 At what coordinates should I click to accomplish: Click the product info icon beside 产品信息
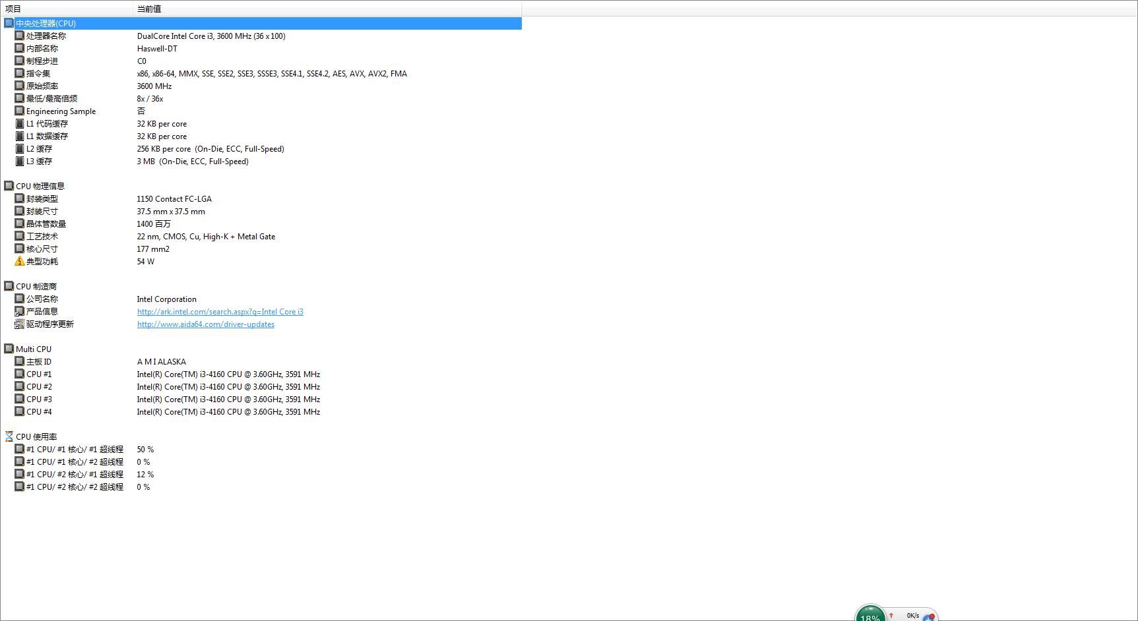(x=20, y=311)
